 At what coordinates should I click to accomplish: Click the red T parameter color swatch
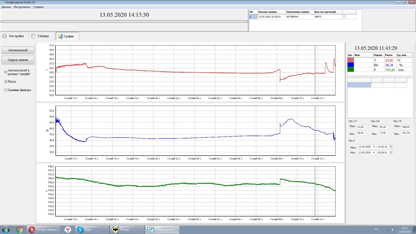tap(351, 60)
